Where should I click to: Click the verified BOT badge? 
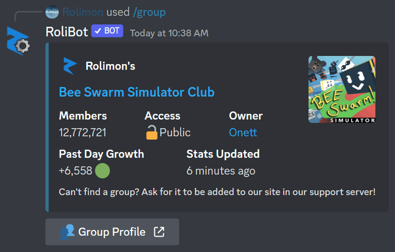[x=107, y=31]
